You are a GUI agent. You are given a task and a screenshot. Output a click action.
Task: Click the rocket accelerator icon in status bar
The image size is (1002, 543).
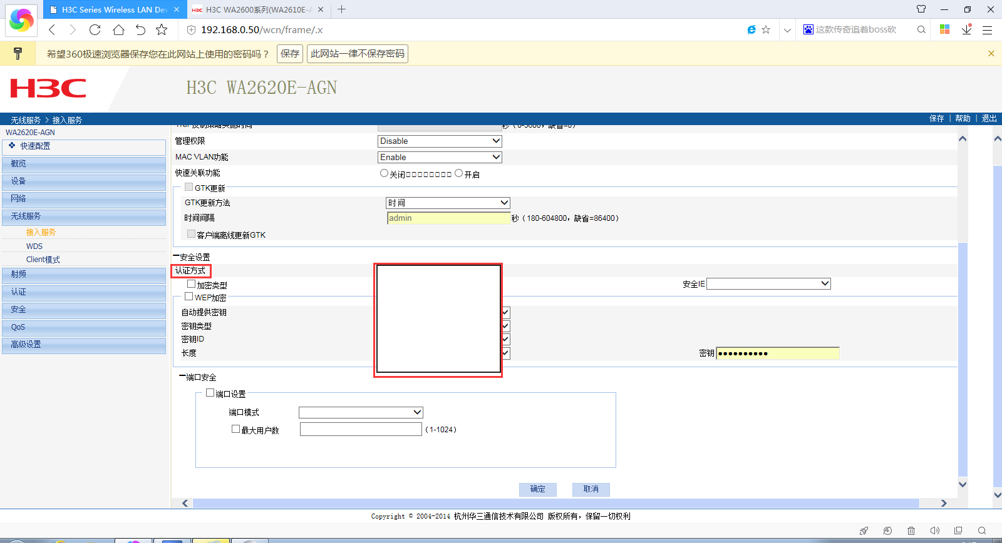coord(864,530)
